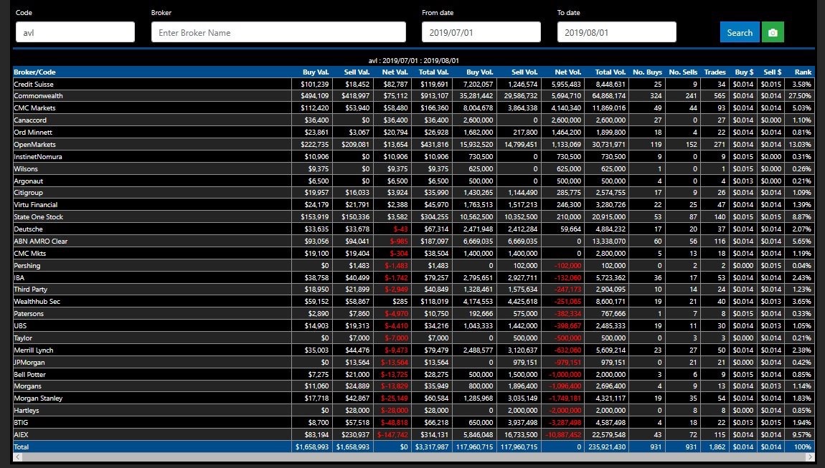This screenshot has width=825, height=468.
Task: Sort table by Buy Vol. column
Action: (x=480, y=72)
